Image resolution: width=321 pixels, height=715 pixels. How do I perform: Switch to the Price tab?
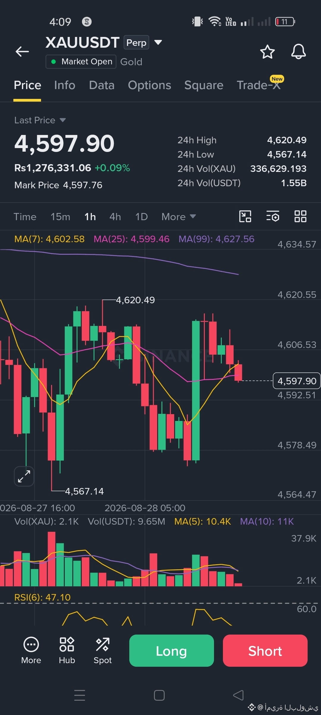coord(27,85)
